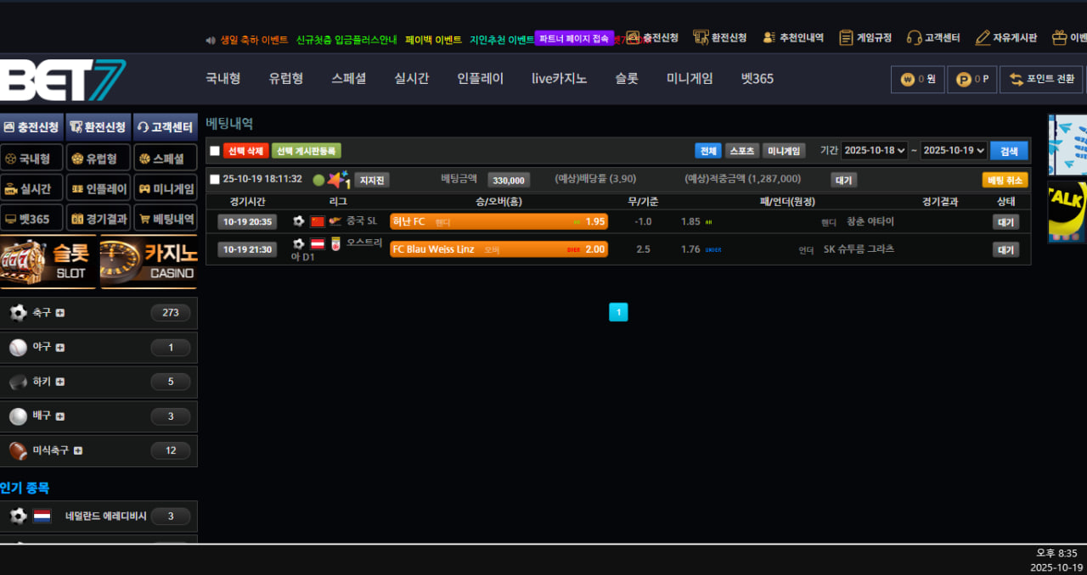Expand the 미식축구 category plus icon
This screenshot has height=575, width=1087.
(78, 451)
